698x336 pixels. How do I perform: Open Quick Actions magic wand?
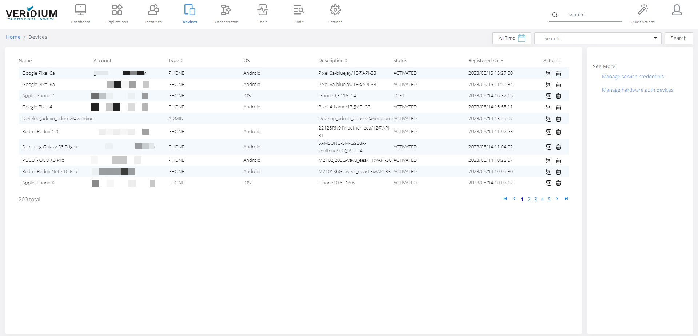[642, 10]
